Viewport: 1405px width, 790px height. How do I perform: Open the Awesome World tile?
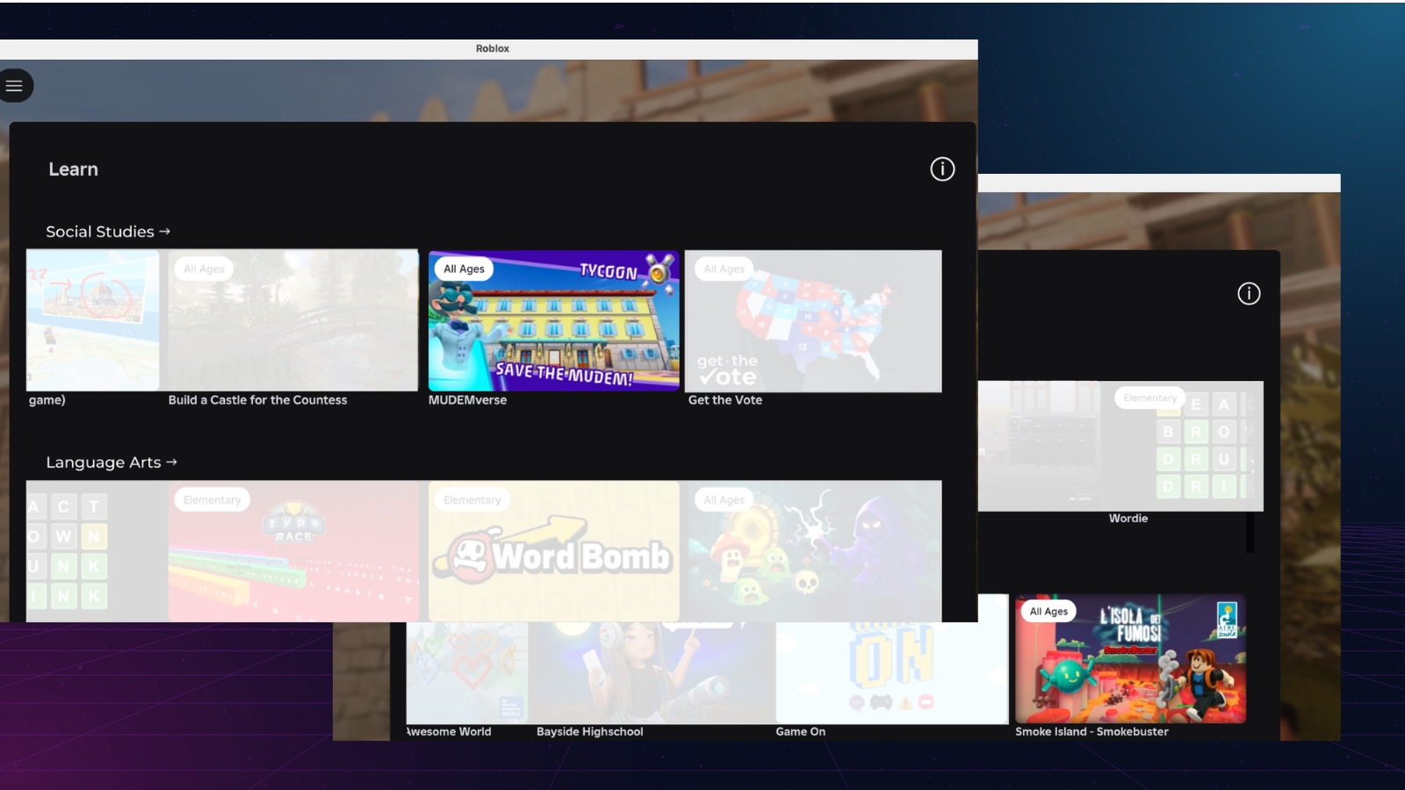pyautogui.click(x=466, y=673)
